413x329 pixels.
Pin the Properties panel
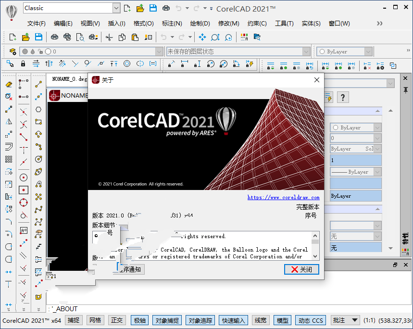tap(406, 90)
